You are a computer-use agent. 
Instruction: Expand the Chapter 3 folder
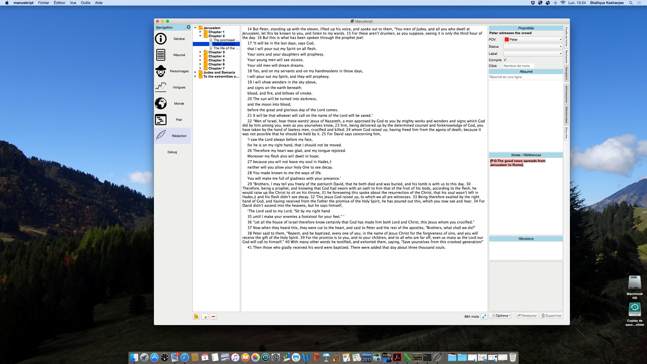point(200,52)
